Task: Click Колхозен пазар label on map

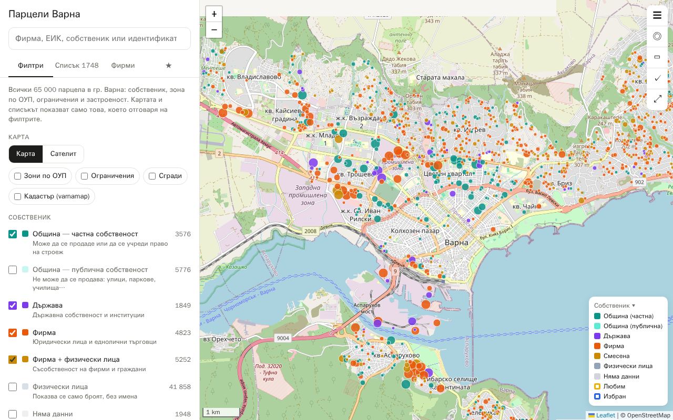Action: tap(415, 231)
